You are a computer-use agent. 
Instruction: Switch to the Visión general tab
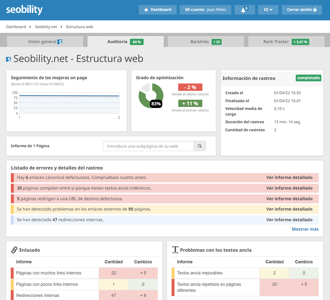point(45,42)
